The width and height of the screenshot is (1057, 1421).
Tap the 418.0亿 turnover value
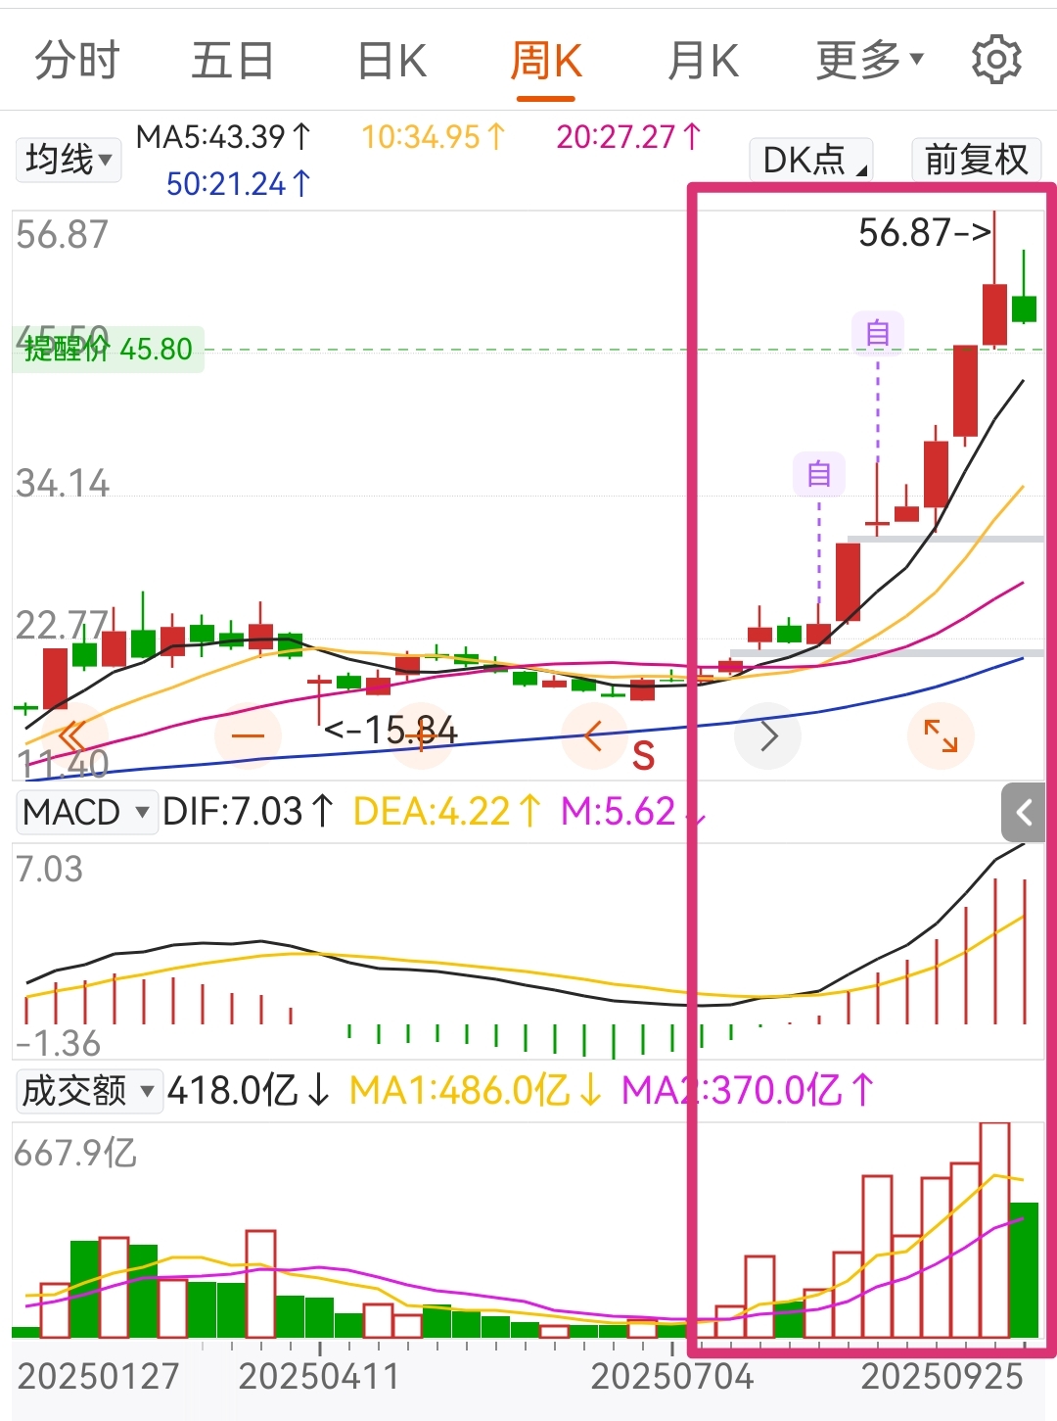[x=249, y=1090]
